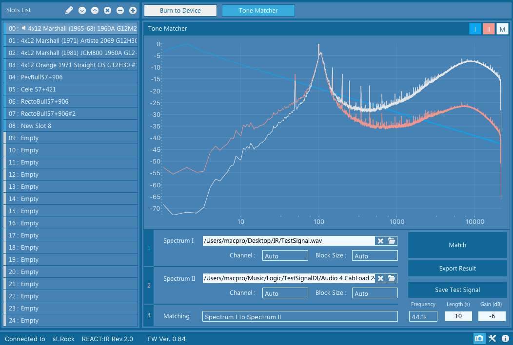Viewport: 513px width, 345px height.
Task: Click the Length (s) input field
Action: coord(458,316)
